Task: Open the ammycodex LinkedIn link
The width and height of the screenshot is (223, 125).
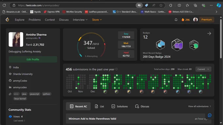Action: 20,87
